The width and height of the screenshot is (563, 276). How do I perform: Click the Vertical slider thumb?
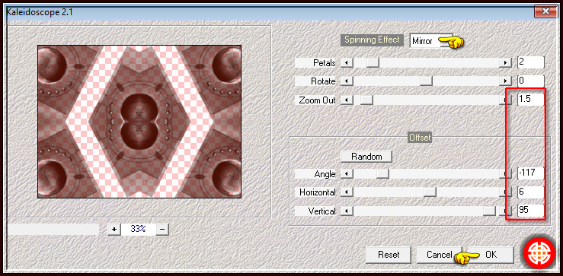pyautogui.click(x=489, y=211)
